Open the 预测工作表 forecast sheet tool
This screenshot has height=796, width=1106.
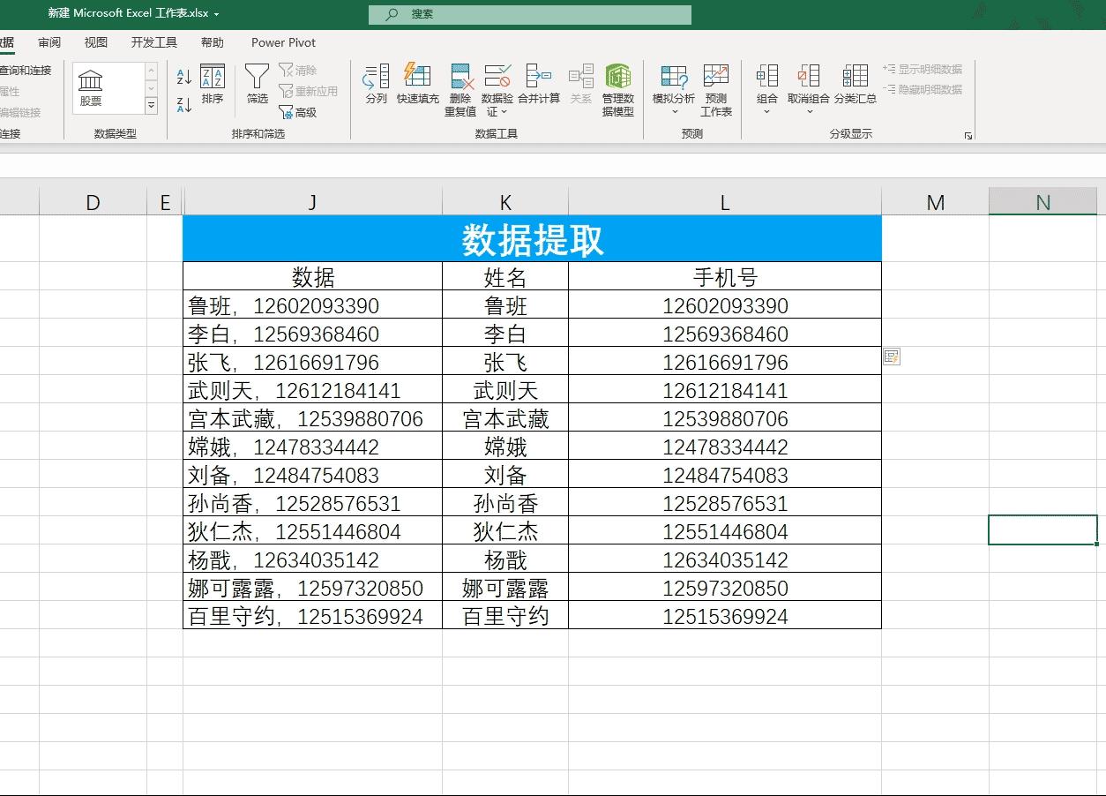(x=715, y=86)
